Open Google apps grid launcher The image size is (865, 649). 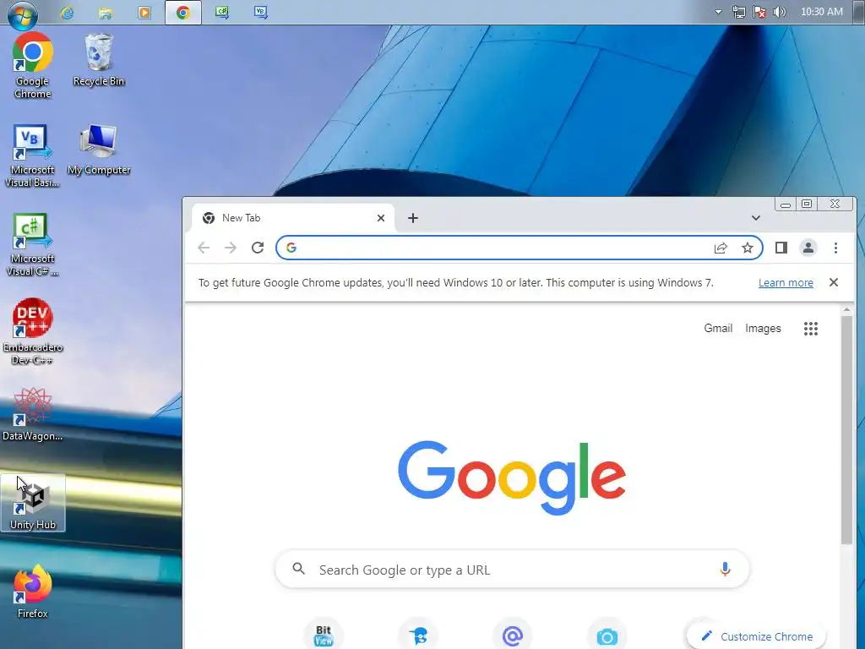pyautogui.click(x=811, y=329)
